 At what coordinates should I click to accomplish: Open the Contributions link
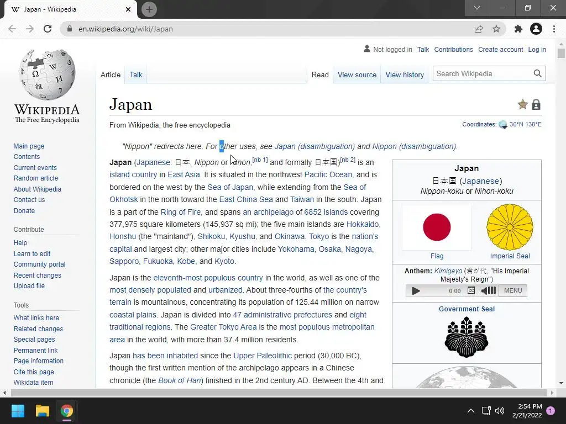pyautogui.click(x=453, y=49)
